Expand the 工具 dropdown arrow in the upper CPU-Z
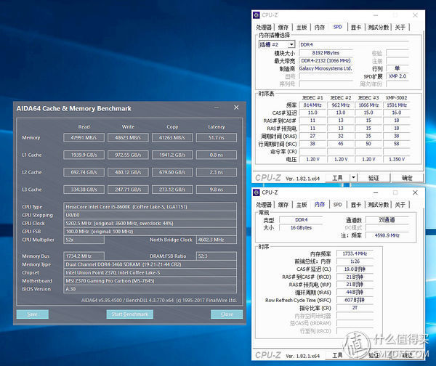 click(353, 177)
